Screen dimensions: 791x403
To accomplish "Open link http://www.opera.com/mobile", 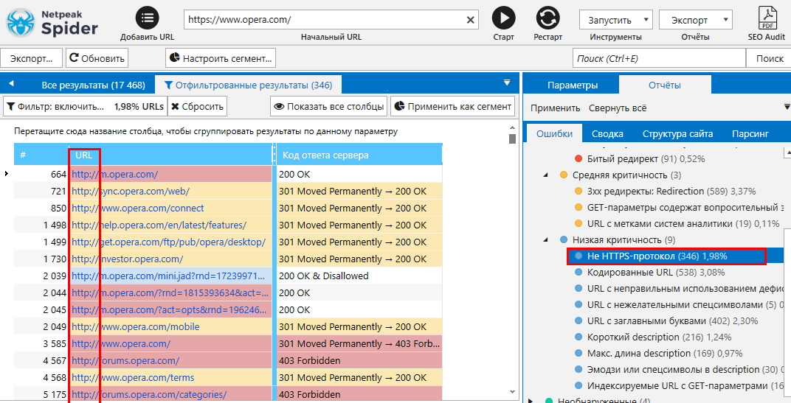I will click(136, 327).
